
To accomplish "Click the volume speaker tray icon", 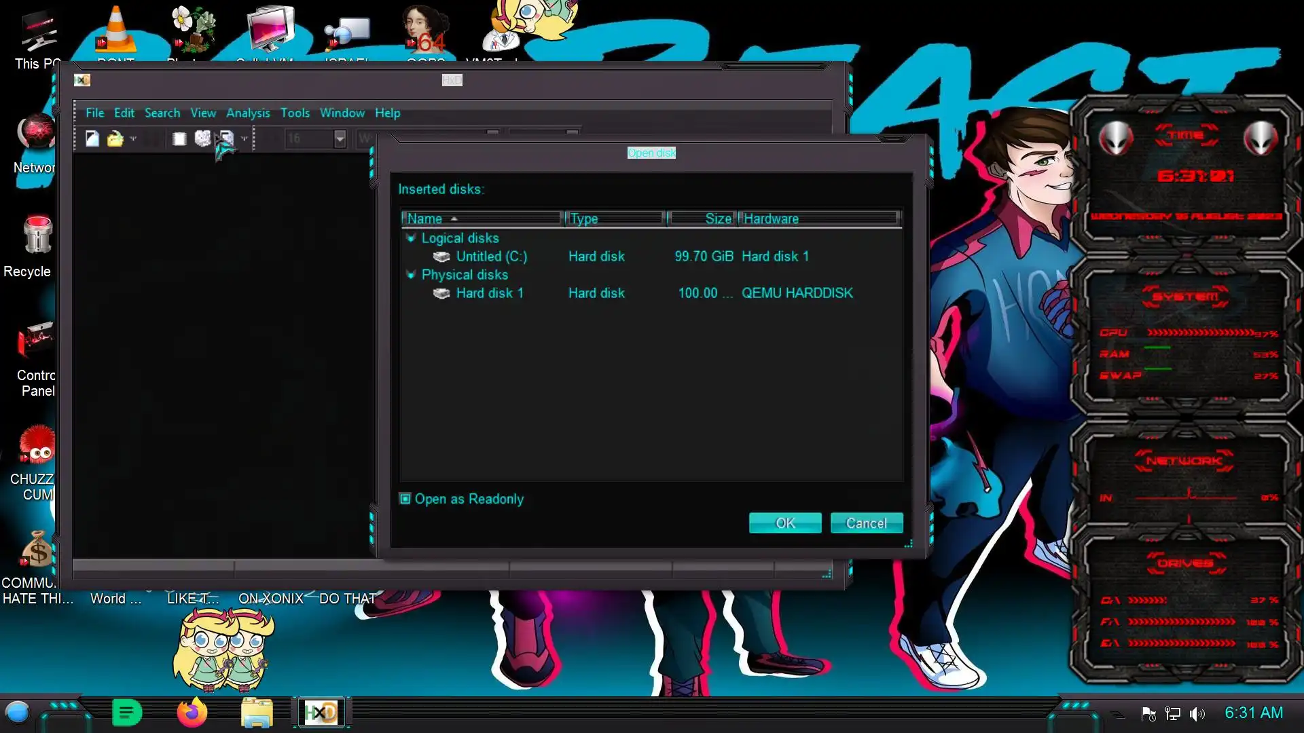I will point(1197,713).
